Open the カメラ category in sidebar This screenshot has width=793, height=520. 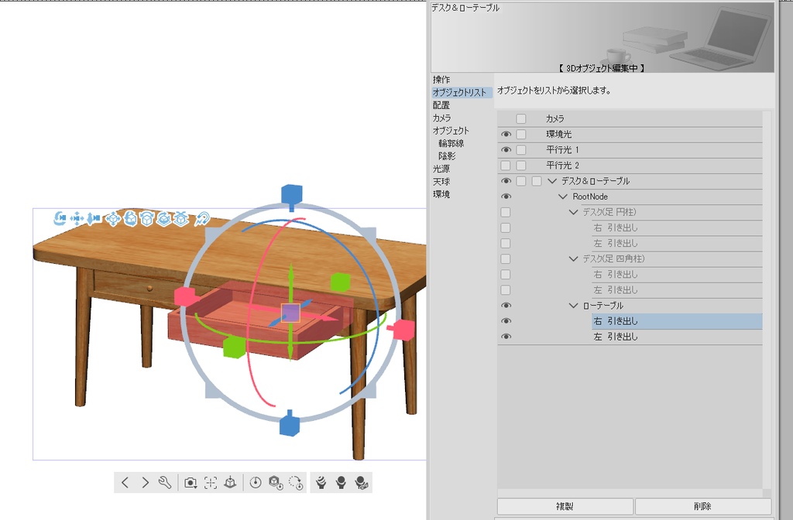442,118
